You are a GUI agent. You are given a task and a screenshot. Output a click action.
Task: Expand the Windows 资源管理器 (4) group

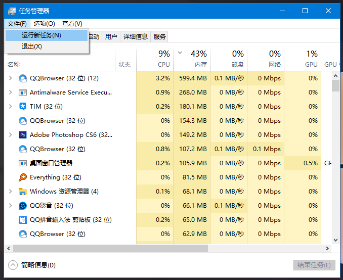click(x=11, y=192)
